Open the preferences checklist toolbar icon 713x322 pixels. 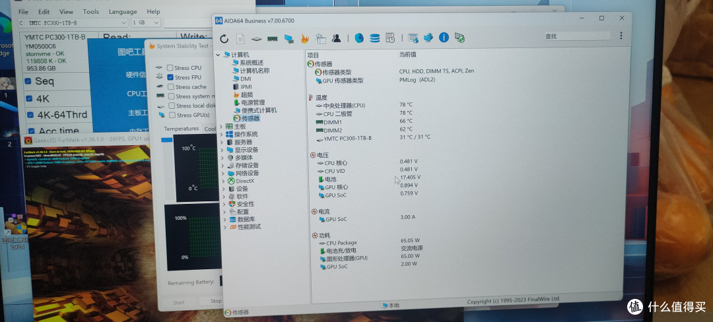pyautogui.click(x=321, y=39)
